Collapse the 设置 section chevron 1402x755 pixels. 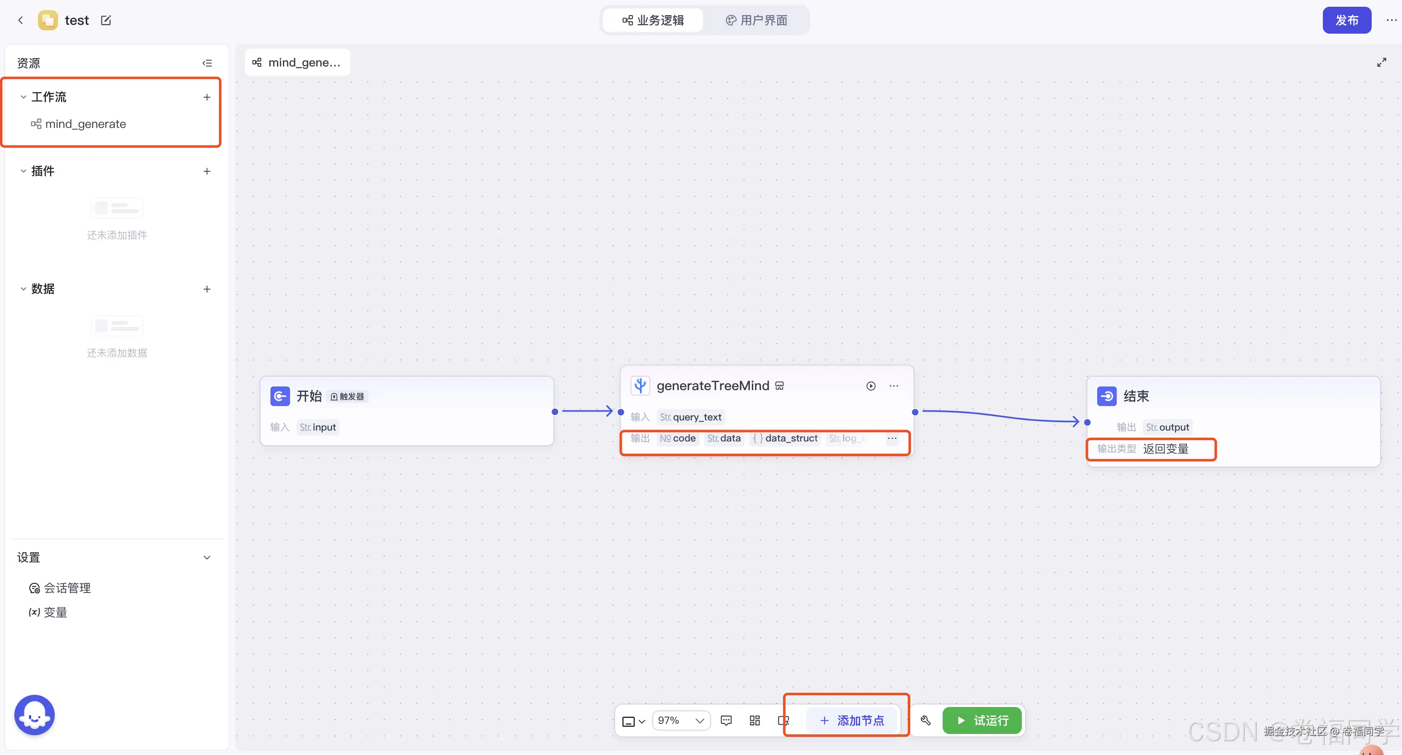(x=207, y=558)
